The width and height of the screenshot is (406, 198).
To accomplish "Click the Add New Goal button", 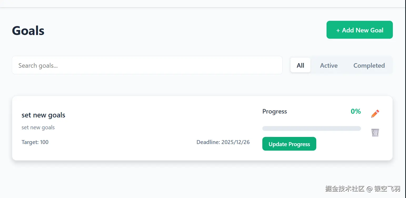I will click(359, 30).
